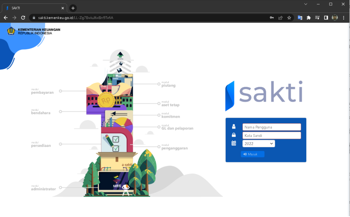Image resolution: width=350 pixels, height=217 pixels.
Task: Click the Nama Pengguna input field
Action: (271, 127)
